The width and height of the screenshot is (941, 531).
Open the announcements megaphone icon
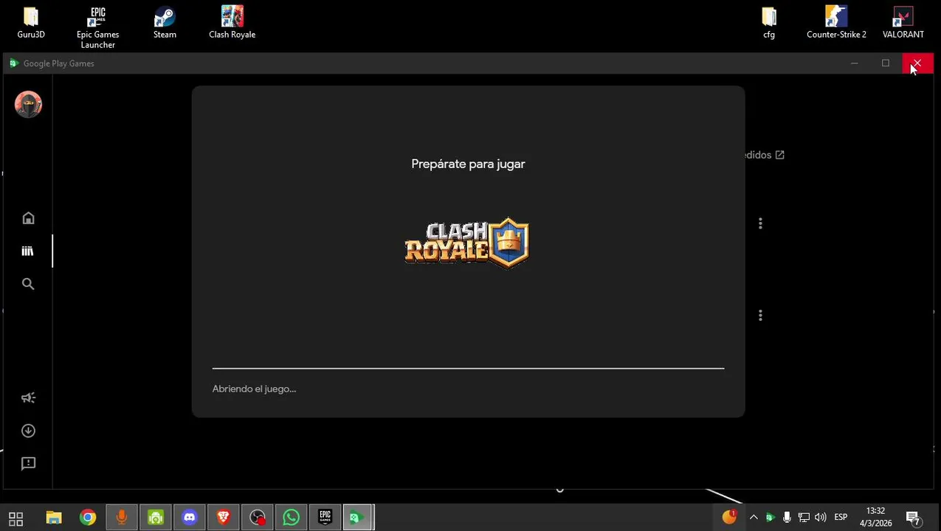point(28,398)
